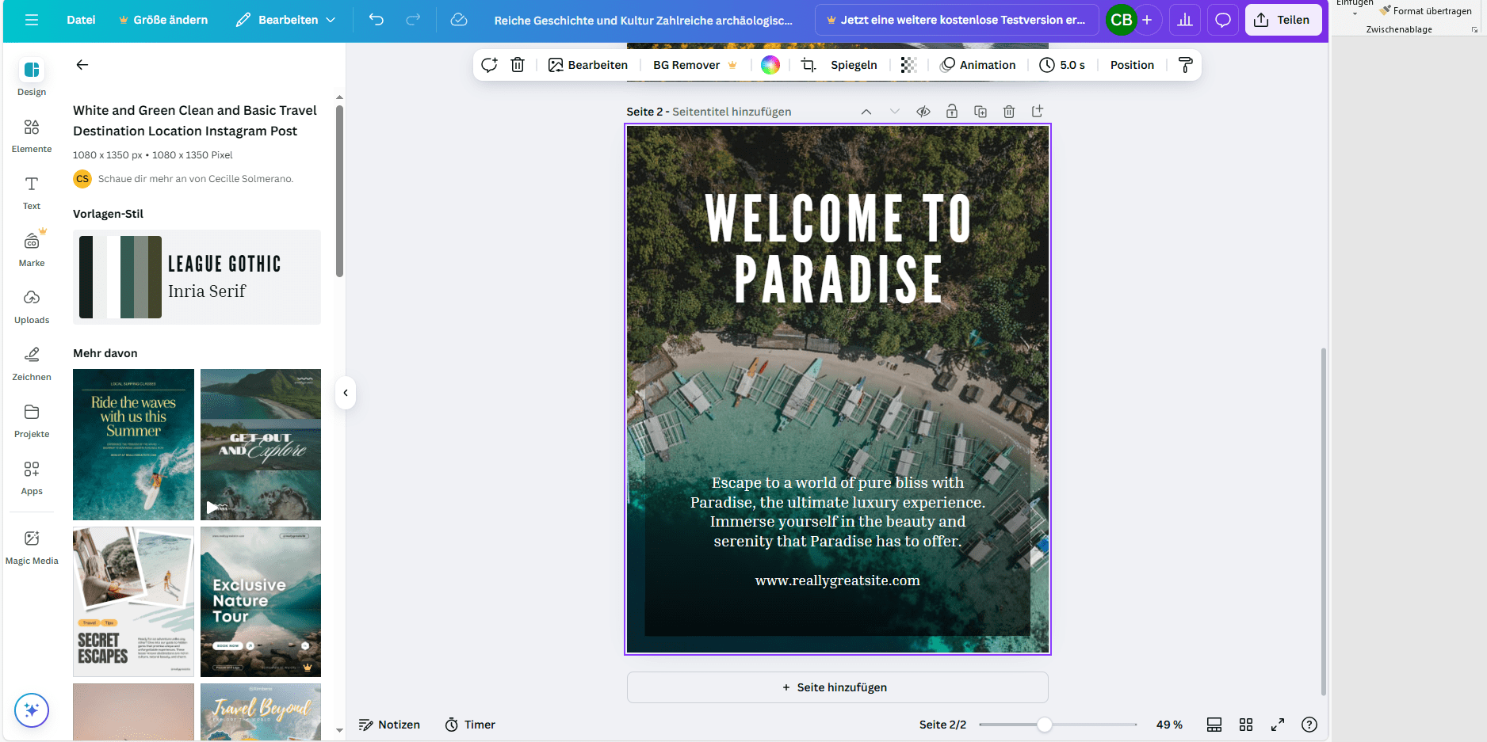
Task: Toggle the grid view of pages
Action: [x=1246, y=725]
